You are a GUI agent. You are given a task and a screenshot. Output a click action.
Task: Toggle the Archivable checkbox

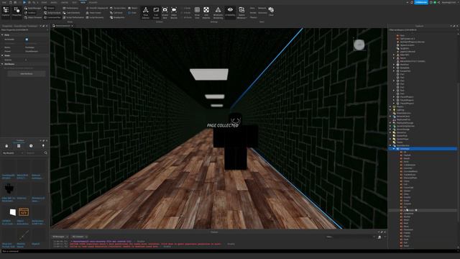coord(27,39)
